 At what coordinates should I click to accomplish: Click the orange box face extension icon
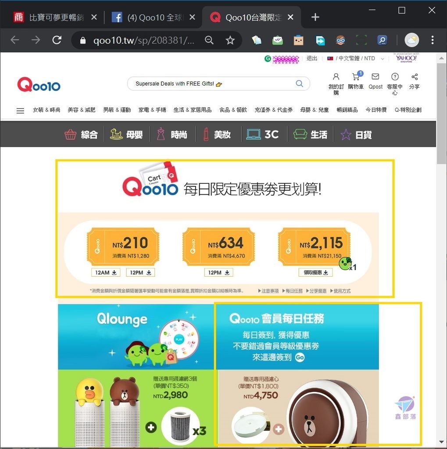pyautogui.click(x=299, y=40)
